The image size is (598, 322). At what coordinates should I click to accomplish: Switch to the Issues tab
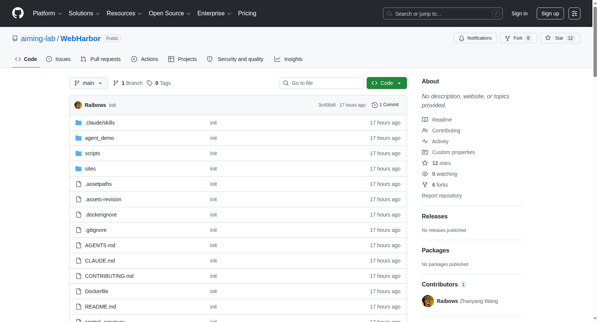(58, 59)
